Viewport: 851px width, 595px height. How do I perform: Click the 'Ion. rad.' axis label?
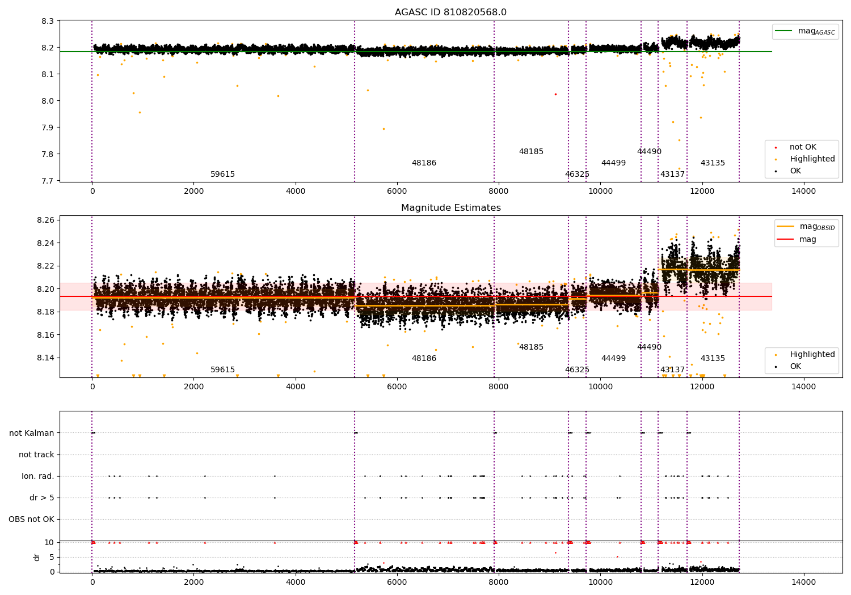click(x=38, y=476)
